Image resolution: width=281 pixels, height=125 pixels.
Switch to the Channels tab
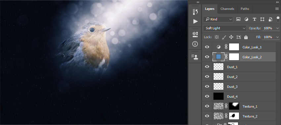[227, 9]
